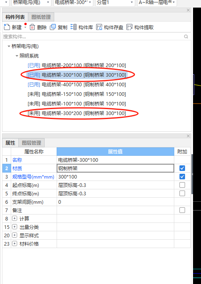Select 电缆桥架-300*100 component
Screen dimensions: 201x284
point(77,75)
